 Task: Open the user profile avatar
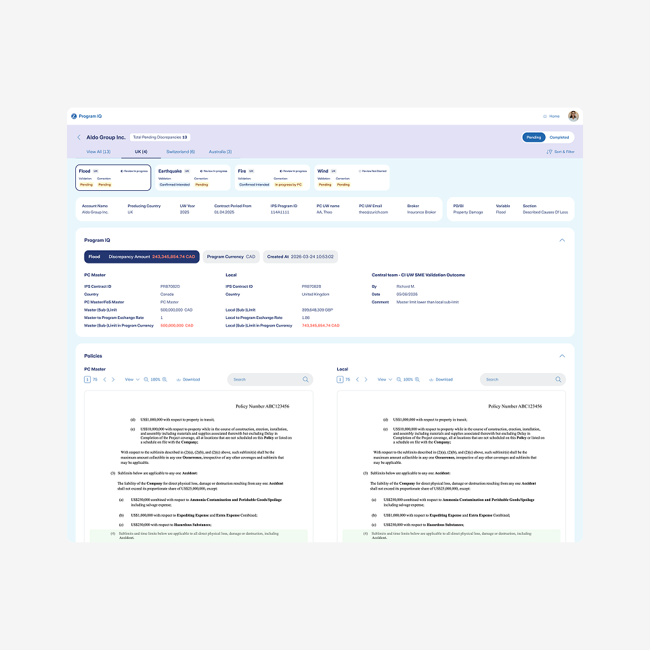coord(573,116)
